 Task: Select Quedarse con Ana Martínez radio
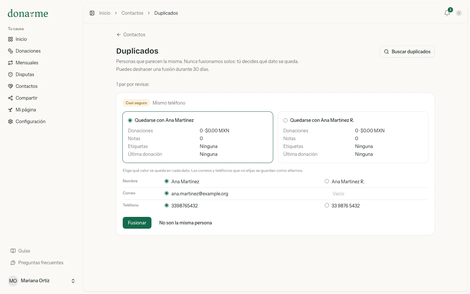130,121
